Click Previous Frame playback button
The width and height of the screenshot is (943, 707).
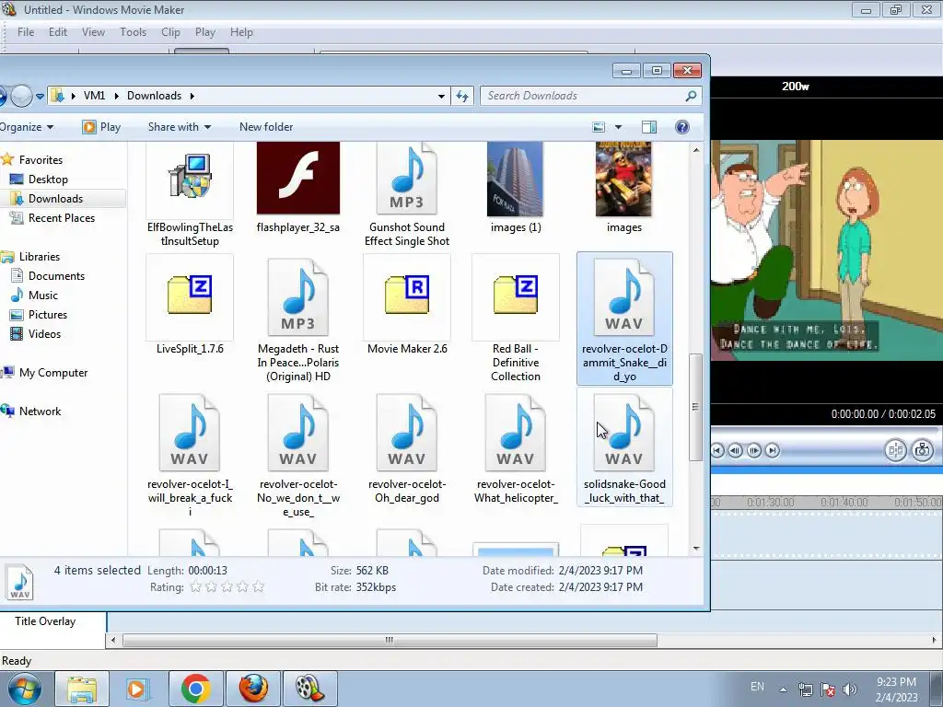click(x=735, y=450)
